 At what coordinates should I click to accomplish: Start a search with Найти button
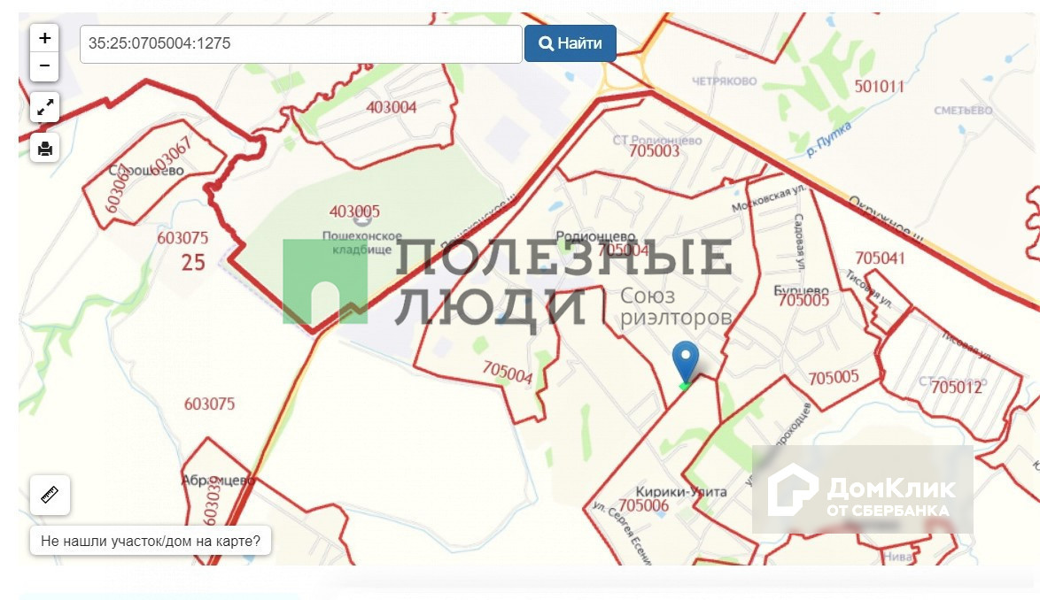point(570,43)
